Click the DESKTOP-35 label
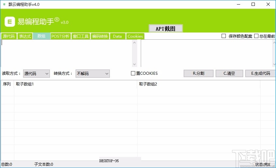Viewport: 276px width, 168px height. (109, 161)
